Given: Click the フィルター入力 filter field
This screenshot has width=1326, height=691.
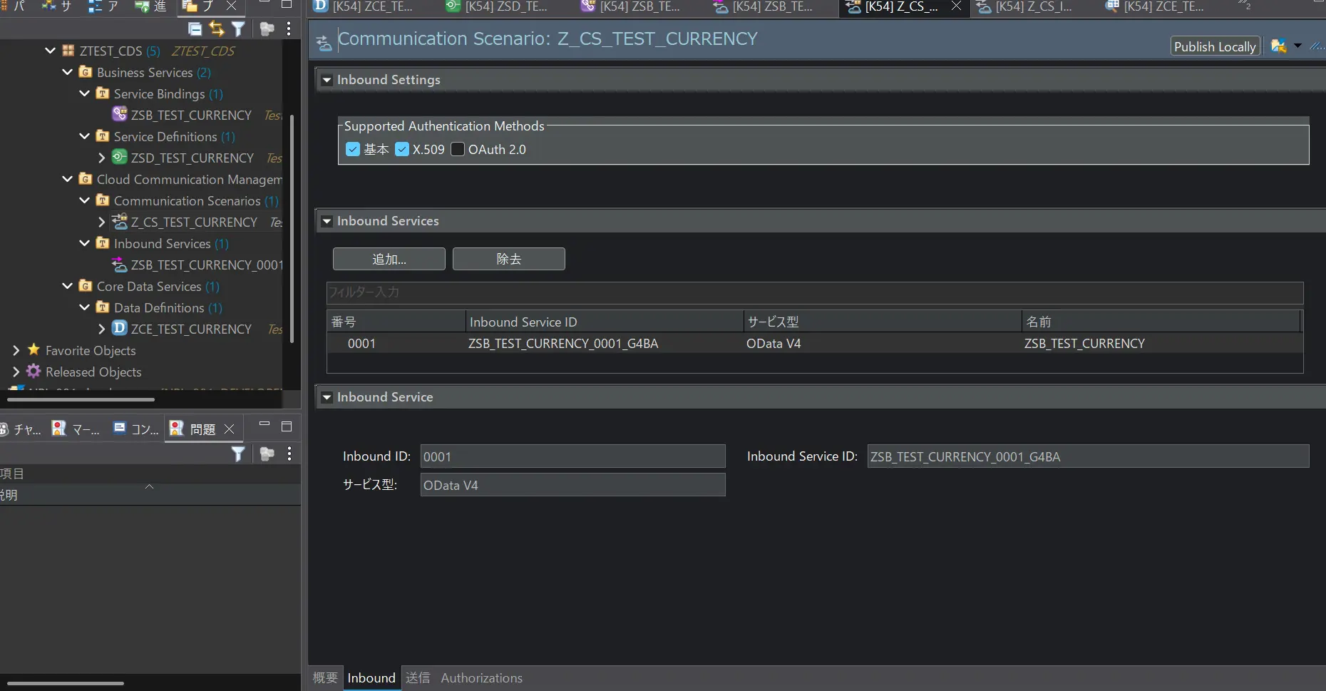Looking at the screenshot, I should tap(815, 292).
